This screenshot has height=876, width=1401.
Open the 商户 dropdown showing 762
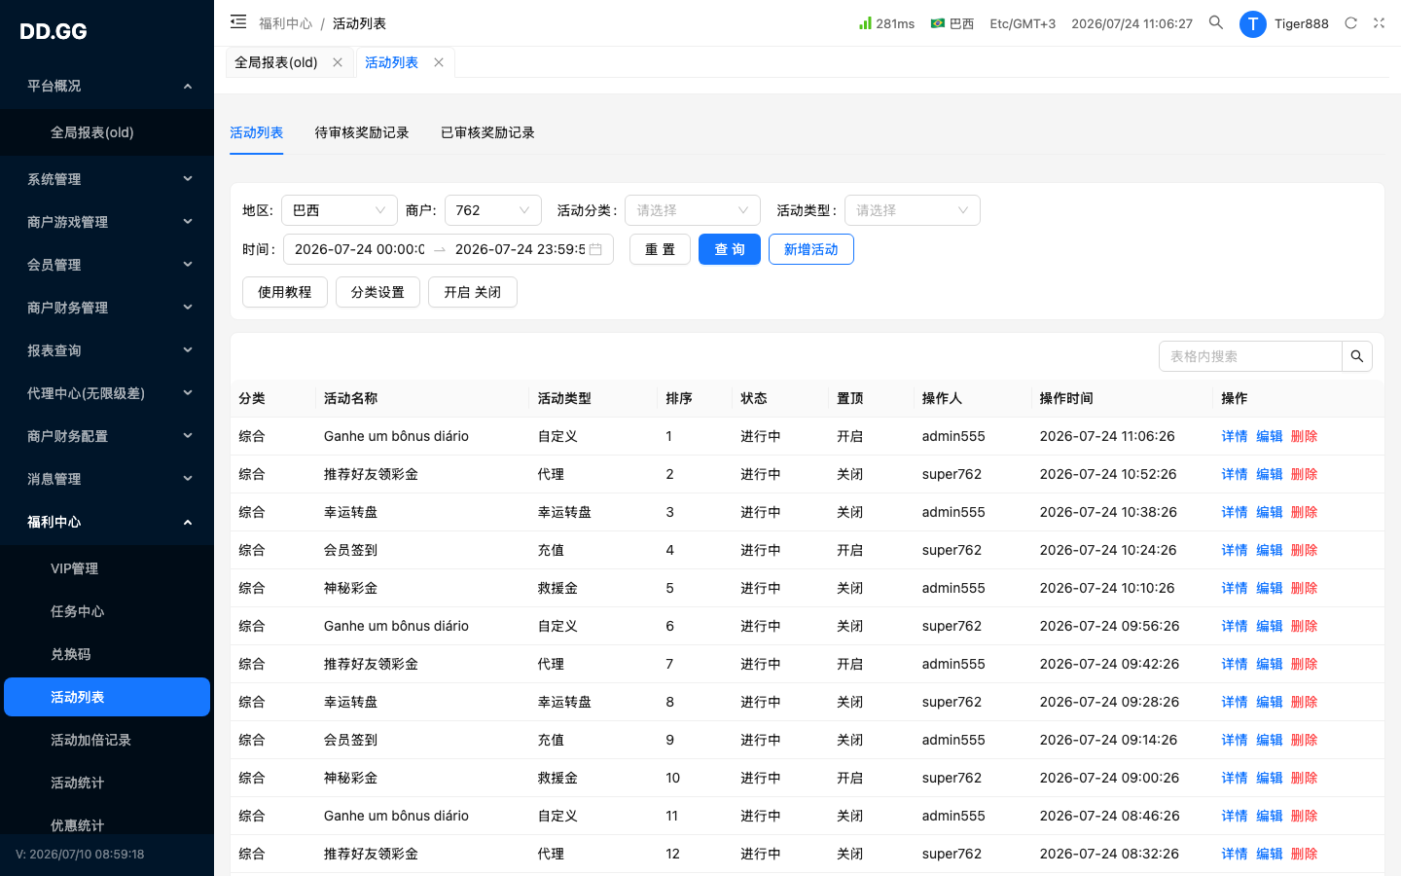coord(493,210)
